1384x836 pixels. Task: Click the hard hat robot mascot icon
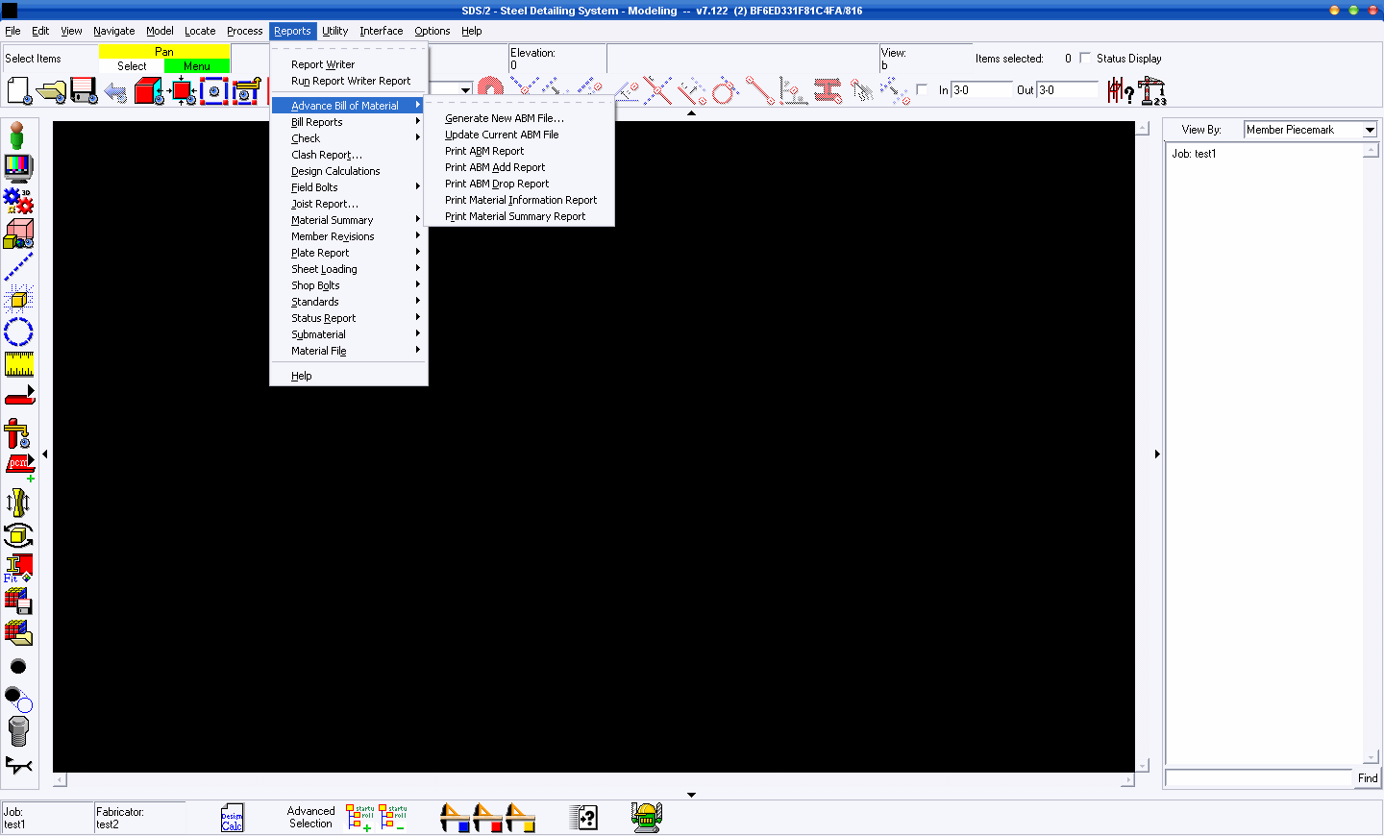647,818
